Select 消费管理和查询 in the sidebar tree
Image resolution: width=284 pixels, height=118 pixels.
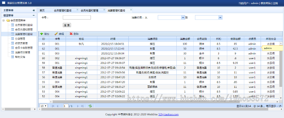click(24, 34)
